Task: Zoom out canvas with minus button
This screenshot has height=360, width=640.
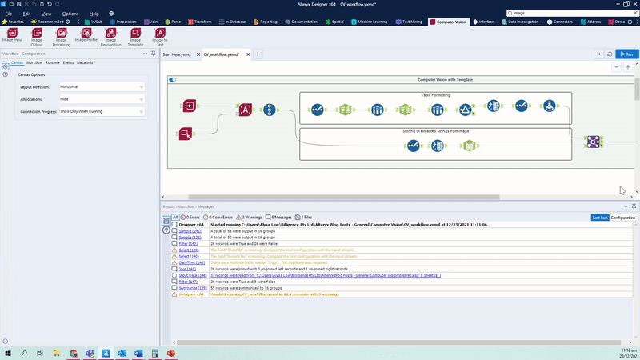Action: (x=616, y=67)
